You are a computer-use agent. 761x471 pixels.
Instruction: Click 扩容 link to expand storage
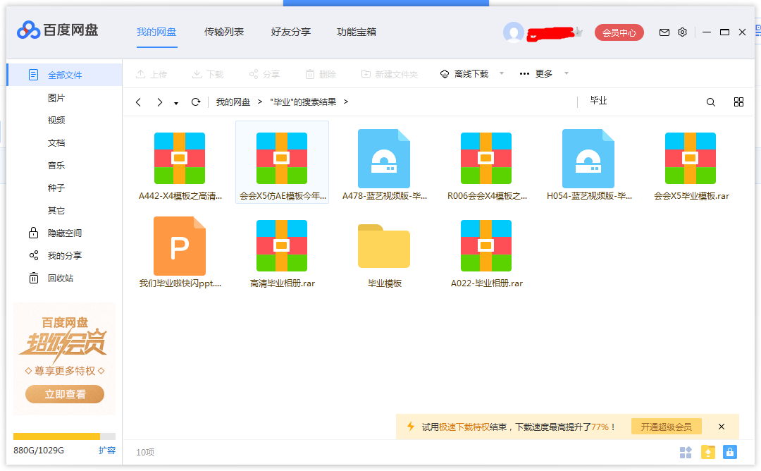107,451
